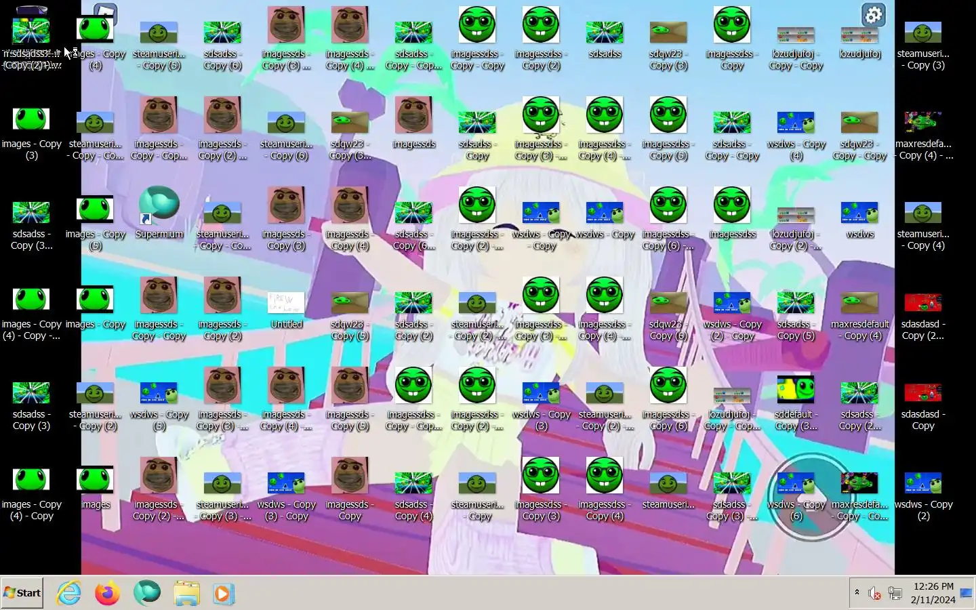976x610 pixels.
Task: Select the lozudjufoj image file
Action: coord(860,42)
